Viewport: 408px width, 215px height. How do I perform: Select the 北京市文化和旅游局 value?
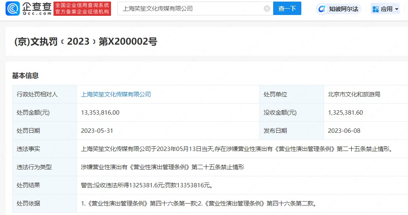[x=354, y=94]
